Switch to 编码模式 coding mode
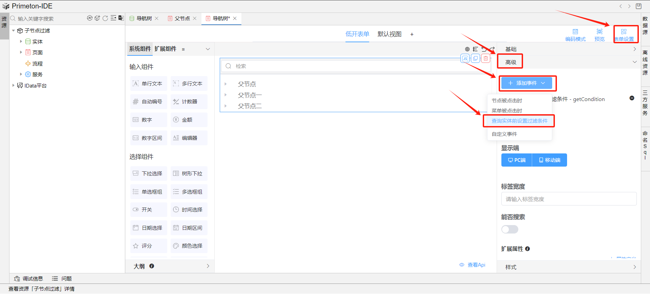Screen dimensions: 650x294 pos(575,35)
